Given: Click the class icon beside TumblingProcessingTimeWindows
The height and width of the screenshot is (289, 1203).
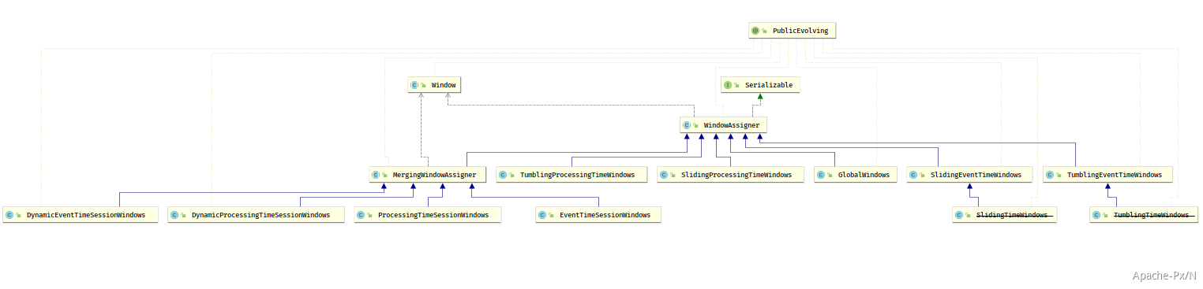Looking at the screenshot, I should pyautogui.click(x=503, y=175).
